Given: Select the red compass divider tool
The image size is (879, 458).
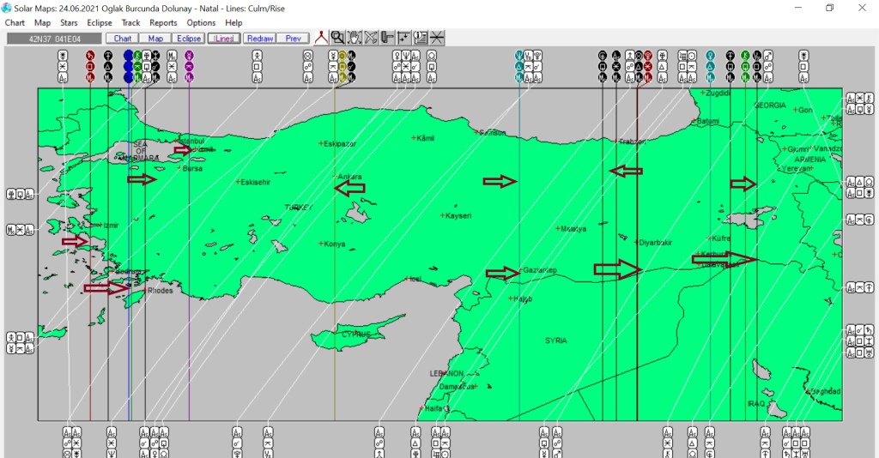Looking at the screenshot, I should (322, 38).
